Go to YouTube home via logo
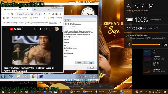Image resolution: width=168 pixels, height=94 pixels. pos(15,29)
